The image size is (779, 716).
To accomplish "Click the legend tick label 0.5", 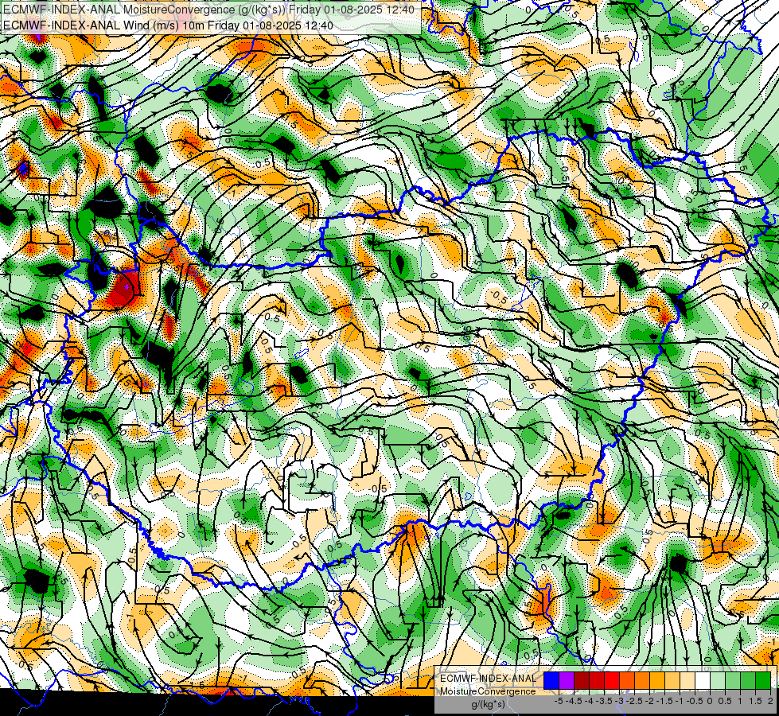I will pyautogui.click(x=725, y=701).
